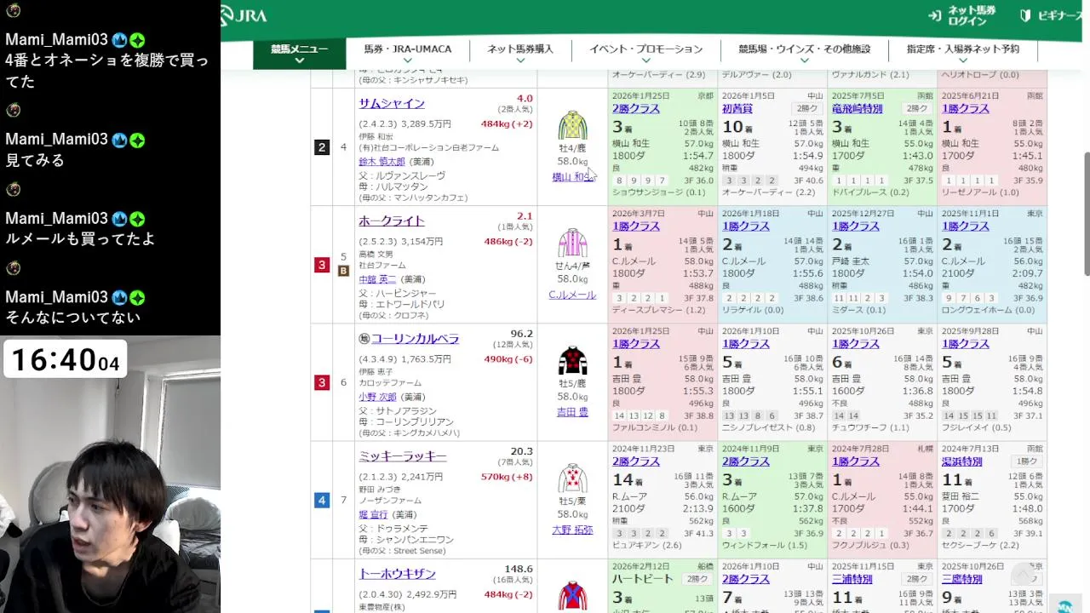Click サムシャイン's yellow-green jockey silks icon
The height and width of the screenshot is (613, 1090).
(572, 125)
